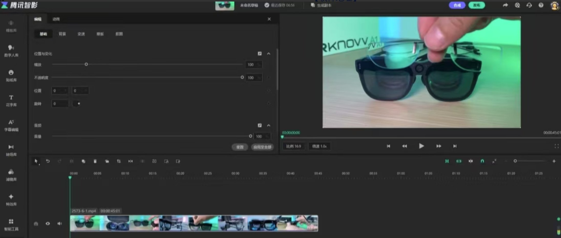Open the 特效库 effects library

11,200
